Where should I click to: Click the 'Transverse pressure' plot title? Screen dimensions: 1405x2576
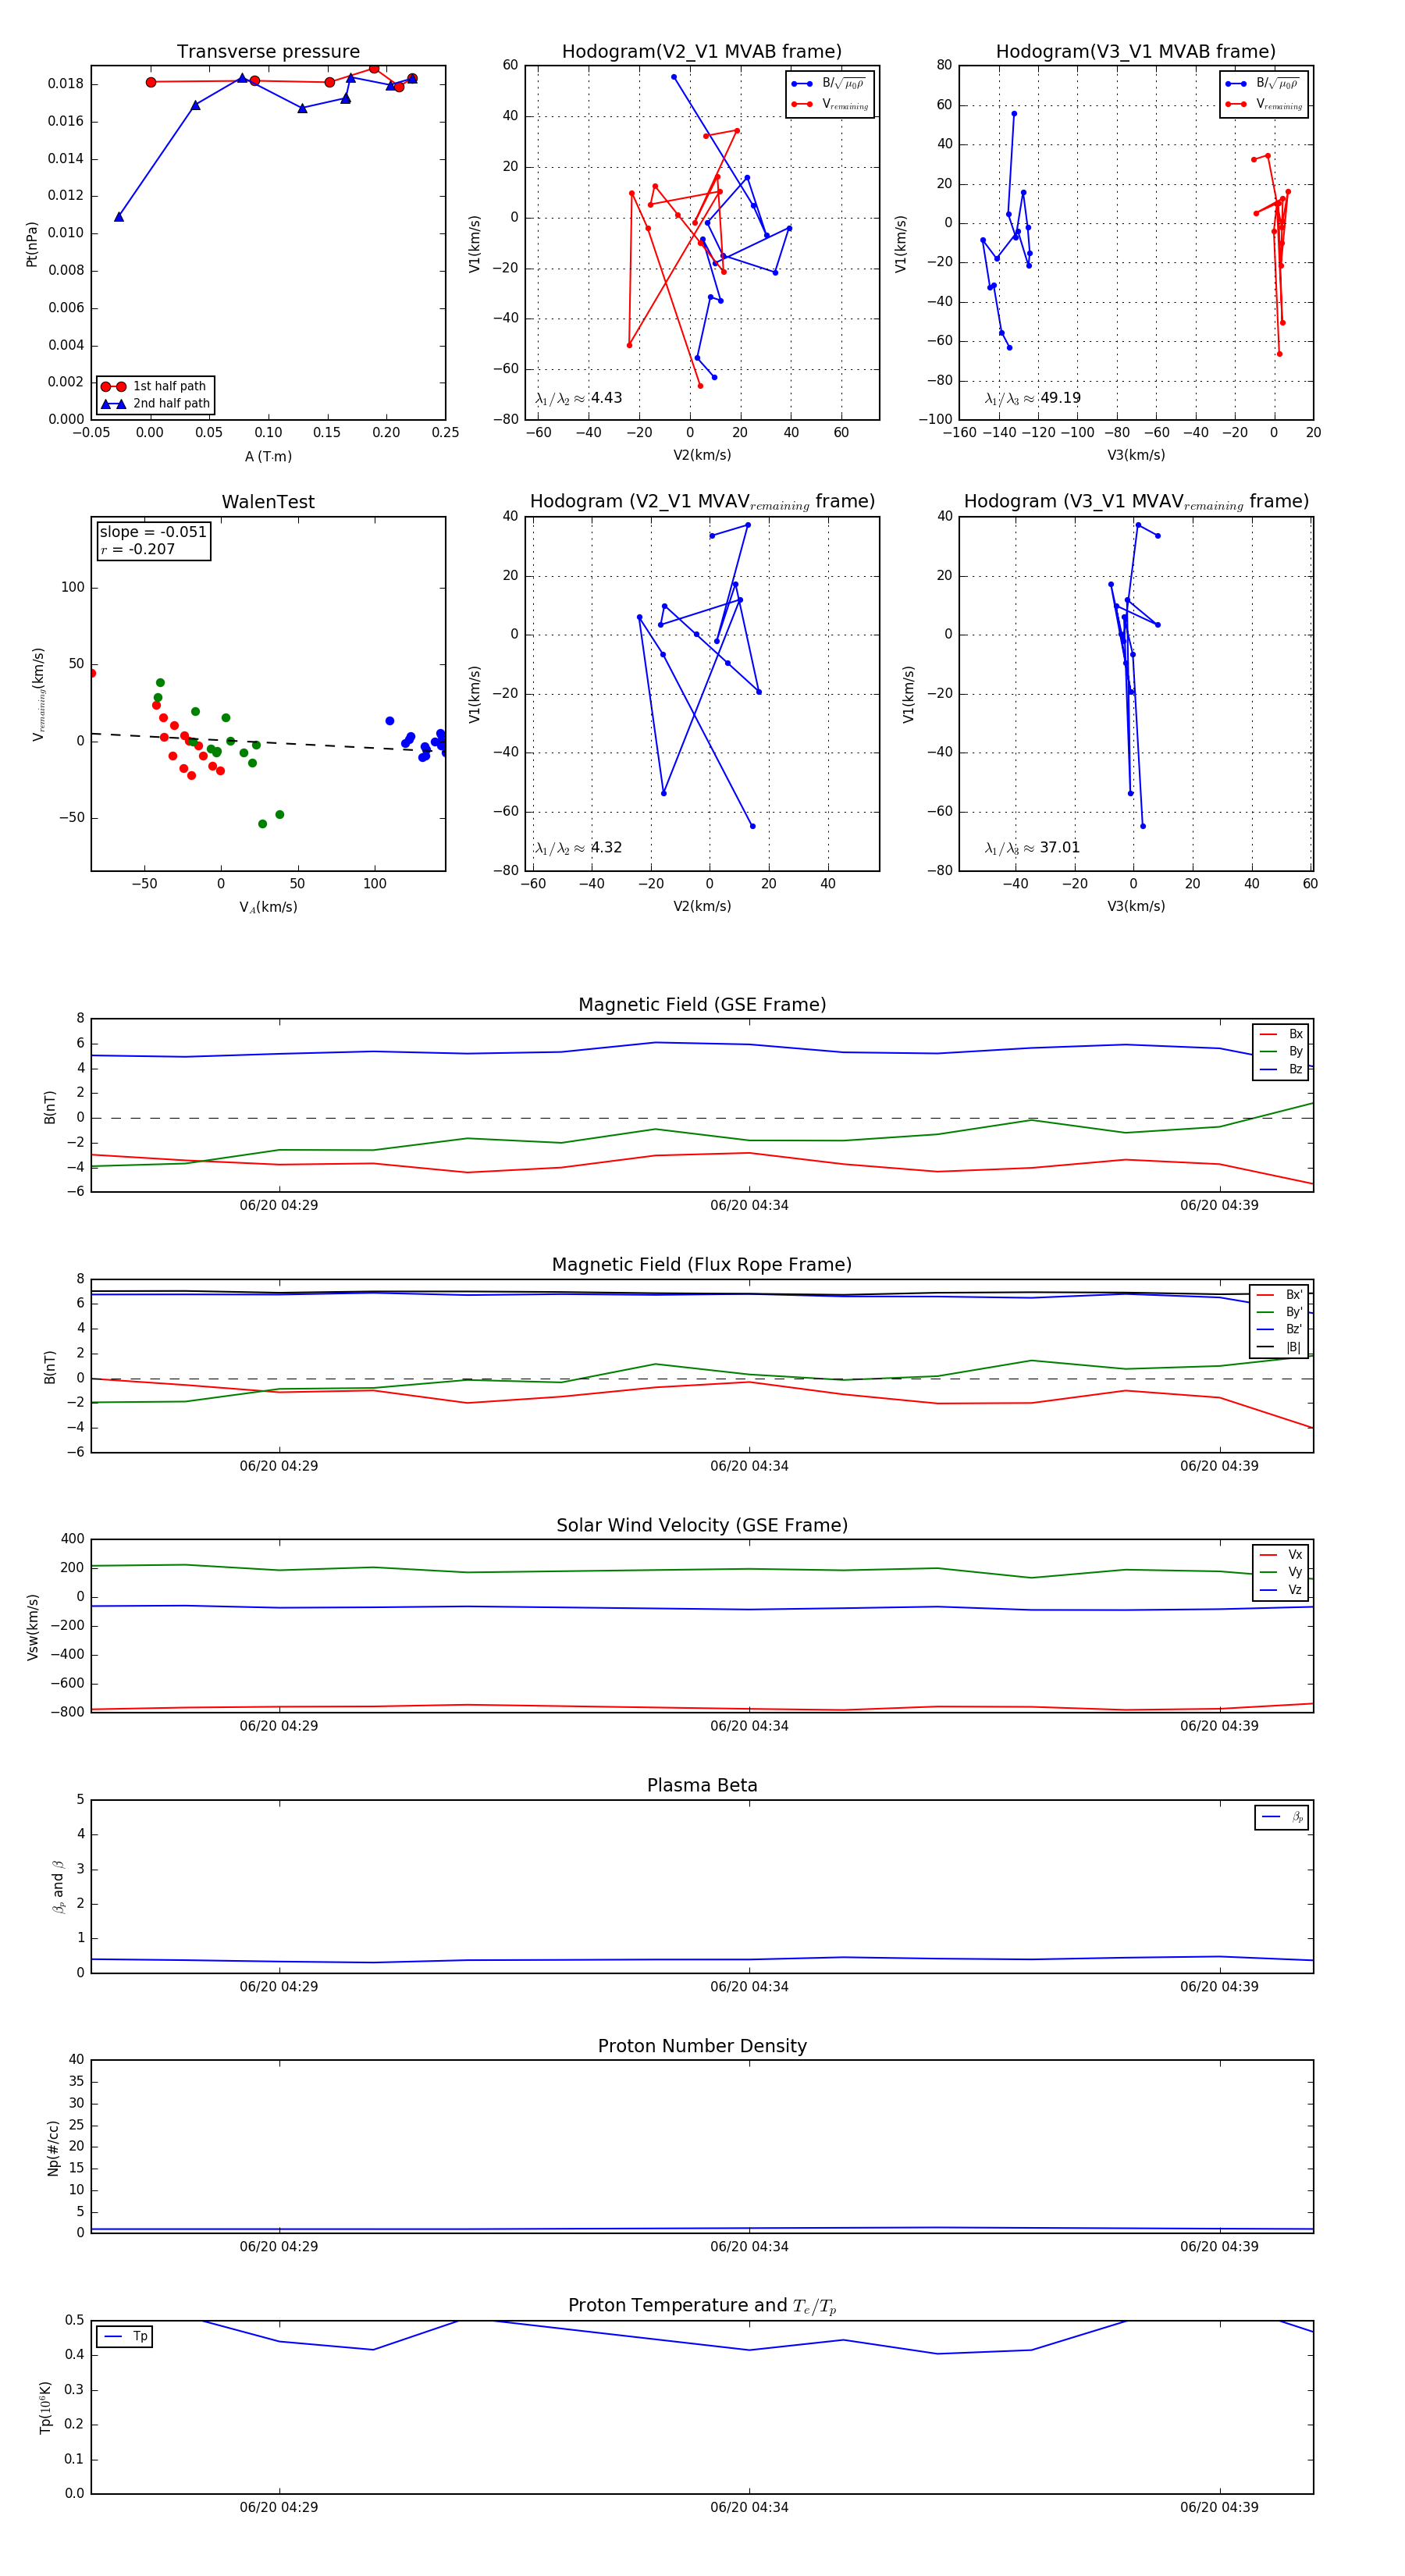[268, 52]
